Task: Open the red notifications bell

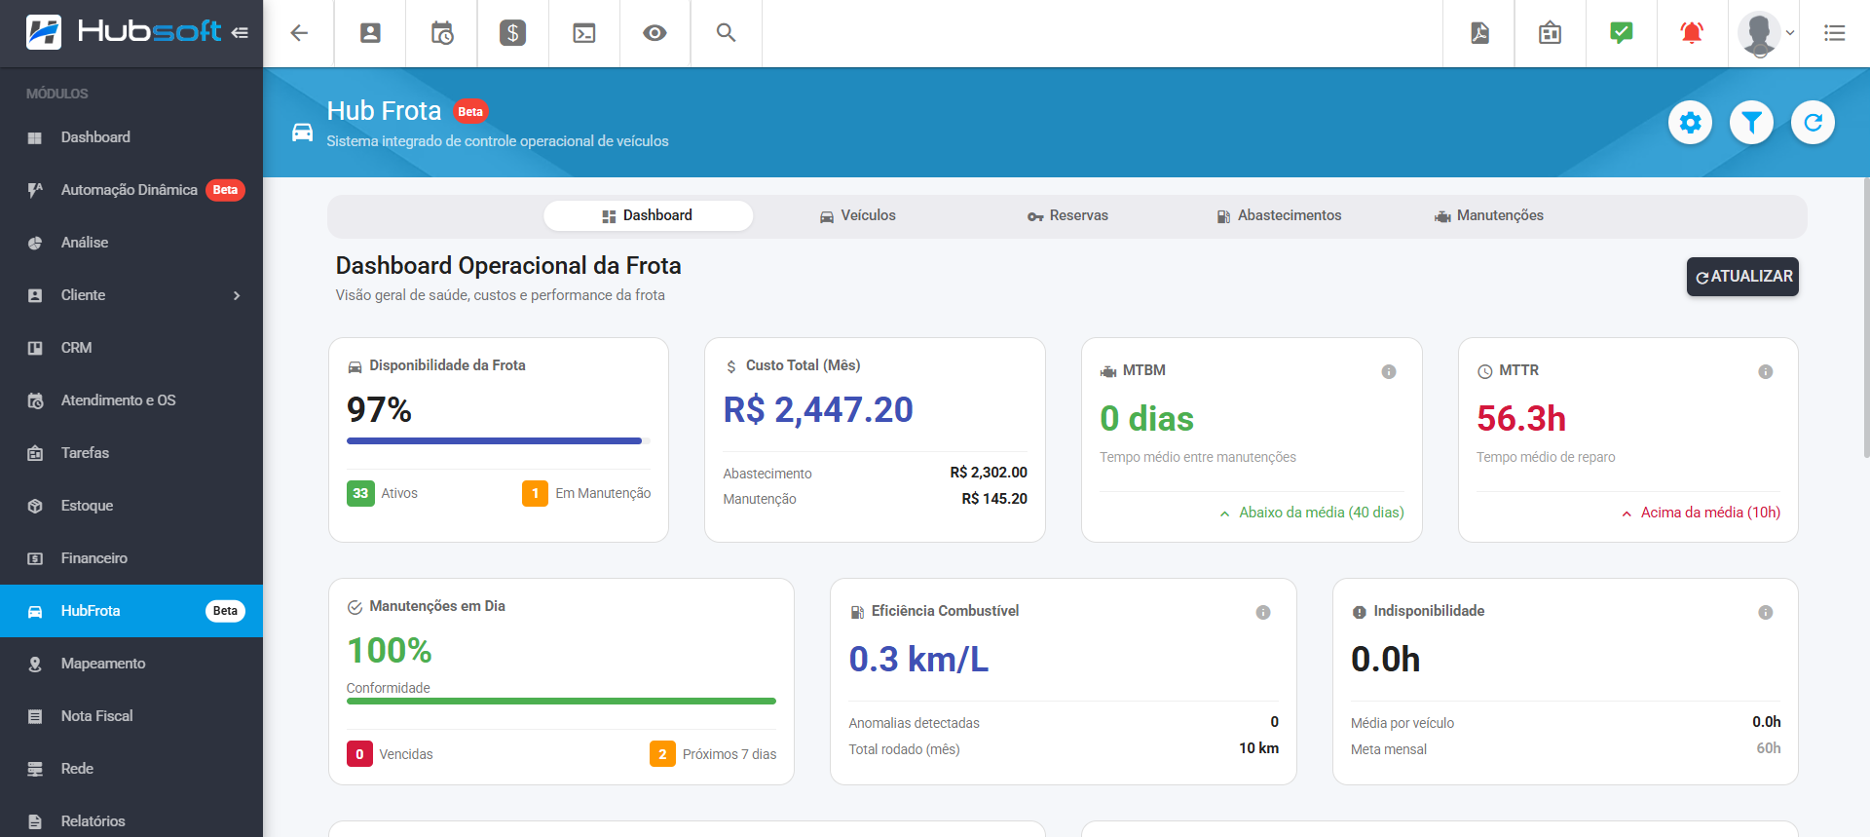Action: point(1693,33)
